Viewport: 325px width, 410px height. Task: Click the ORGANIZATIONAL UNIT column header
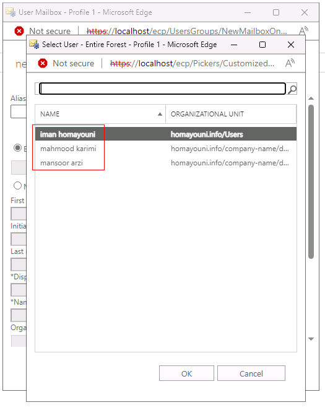coord(231,114)
